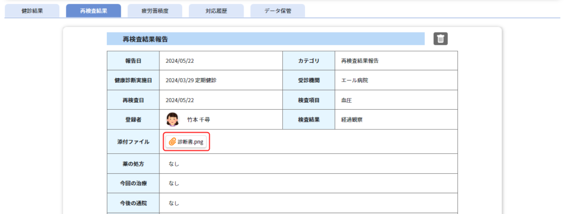Click the 再検査日 label cell

[133, 100]
